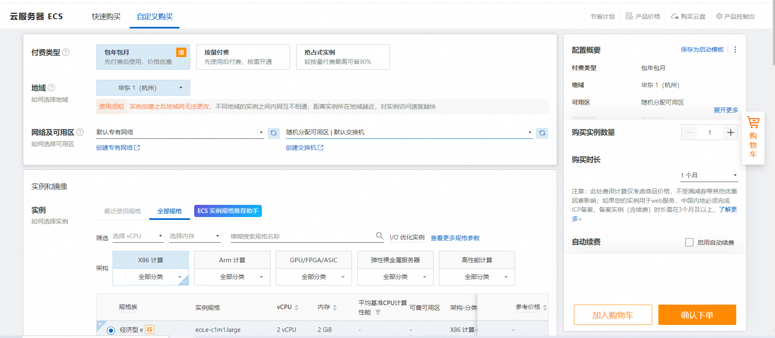The width and height of the screenshot is (775, 338).
Task: Open the 华东 1 (杭州) region dropdown
Action: tap(143, 88)
